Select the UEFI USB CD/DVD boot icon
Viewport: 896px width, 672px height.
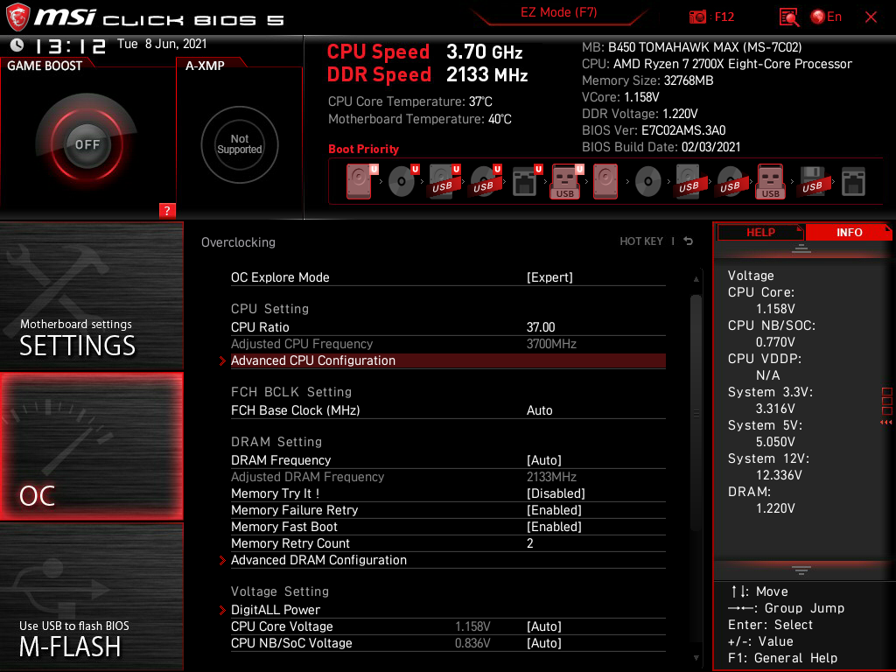coord(484,182)
